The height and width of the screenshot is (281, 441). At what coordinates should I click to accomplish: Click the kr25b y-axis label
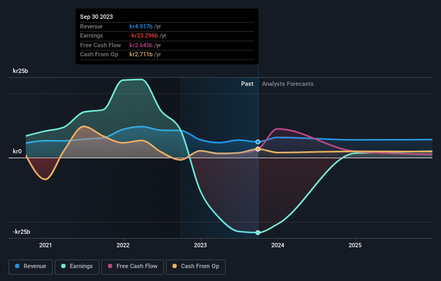[20, 71]
